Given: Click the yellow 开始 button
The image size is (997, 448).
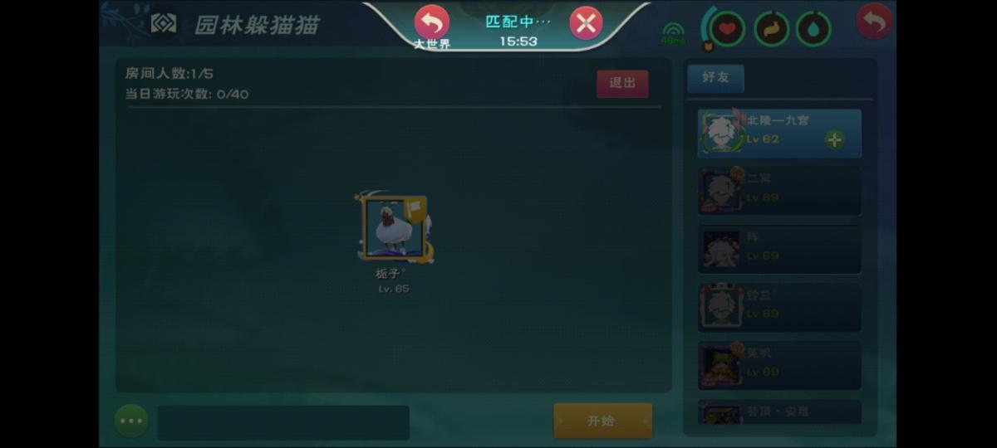Looking at the screenshot, I should click(603, 421).
